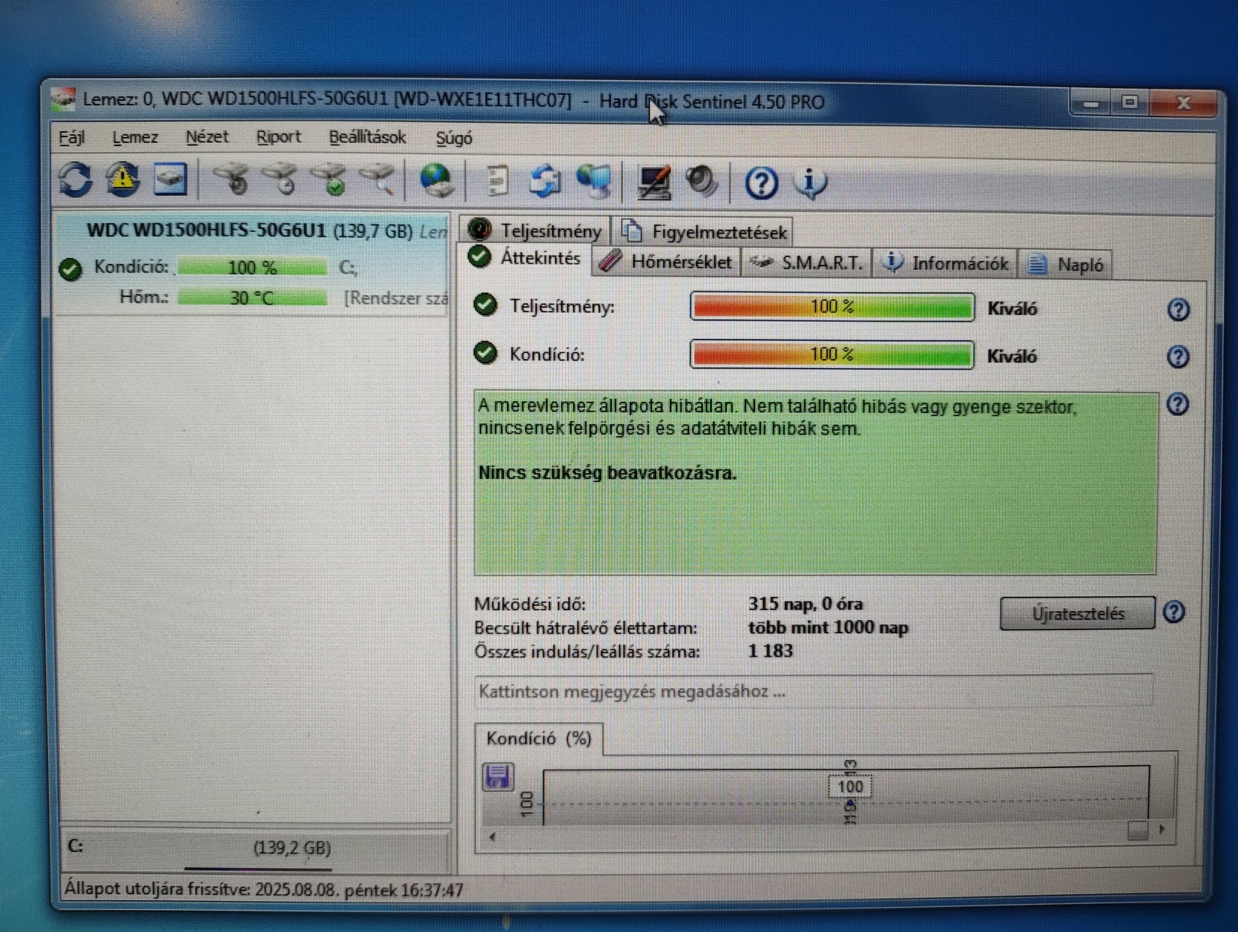Switch to the Teljesítmény tab
The image size is (1238, 932).
point(536,231)
